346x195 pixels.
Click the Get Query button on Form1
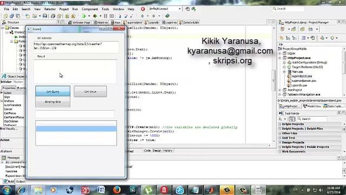[x=53, y=92]
